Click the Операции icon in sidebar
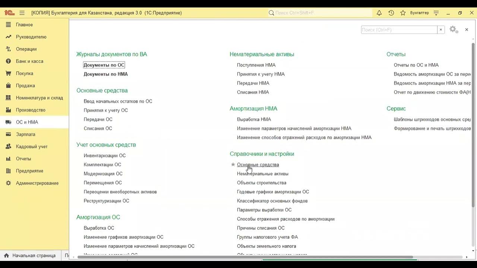The image size is (477, 268). pos(8,49)
